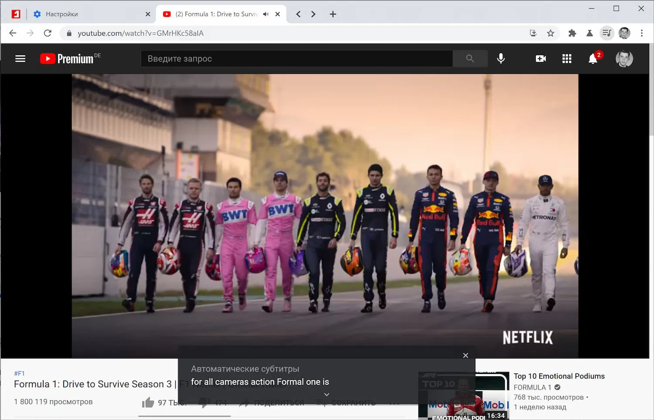
Task: Open the experiments flask icon
Action: pyautogui.click(x=589, y=33)
